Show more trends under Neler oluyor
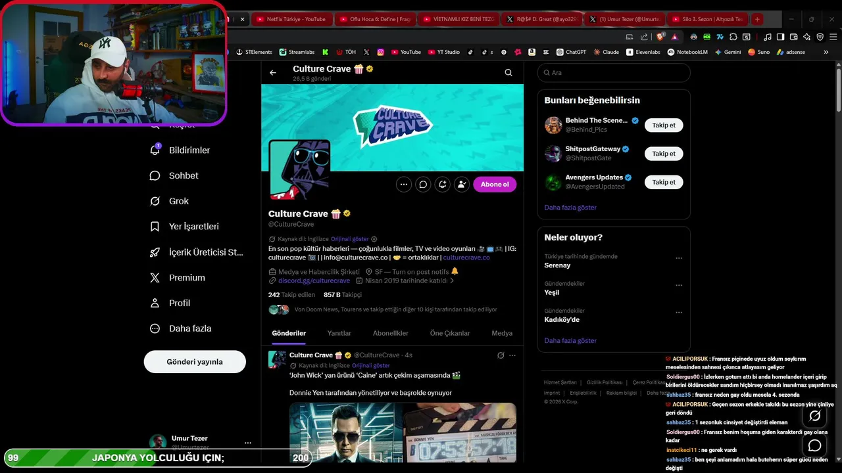This screenshot has width=842, height=473. tap(570, 341)
